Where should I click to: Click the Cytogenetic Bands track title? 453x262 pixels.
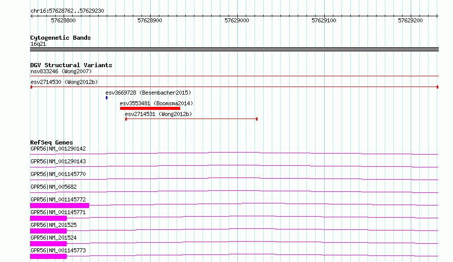[61, 38]
